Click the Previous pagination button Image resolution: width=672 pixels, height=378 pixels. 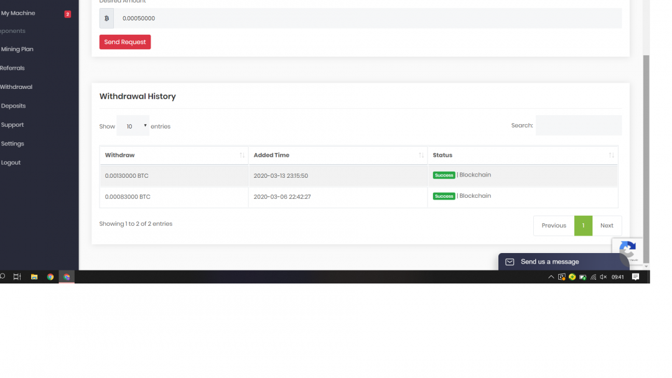click(x=553, y=226)
